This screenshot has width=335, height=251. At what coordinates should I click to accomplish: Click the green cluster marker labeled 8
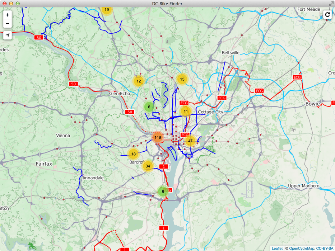tap(163, 191)
